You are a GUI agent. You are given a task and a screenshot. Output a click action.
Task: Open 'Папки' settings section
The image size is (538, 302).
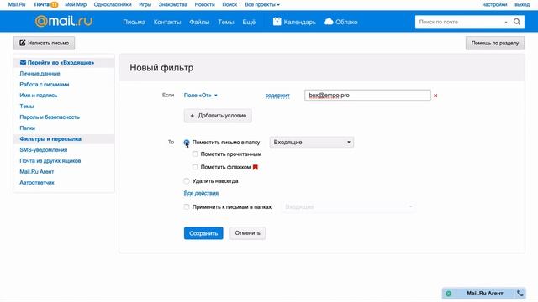coord(28,128)
